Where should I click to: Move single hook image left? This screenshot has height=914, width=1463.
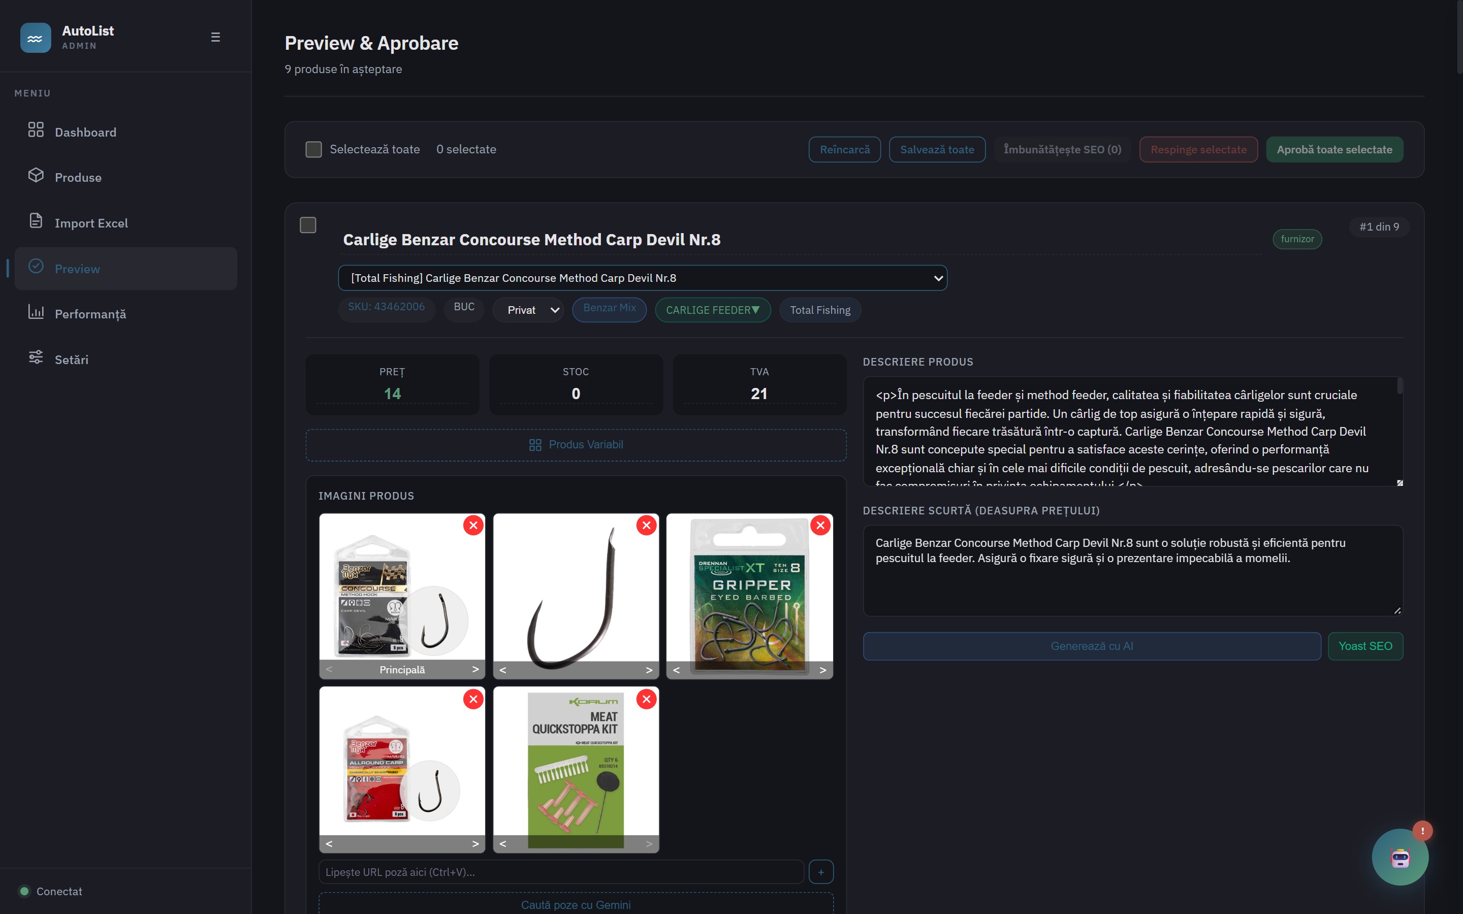tap(503, 669)
